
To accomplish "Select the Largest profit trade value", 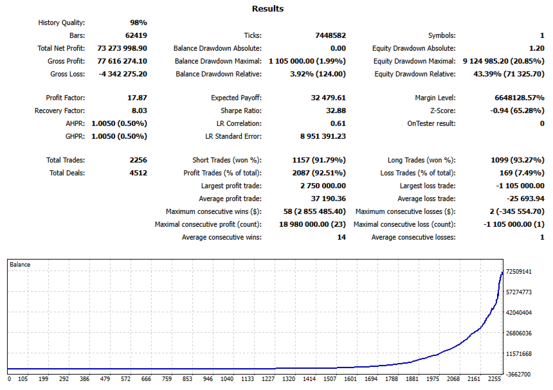I will [323, 186].
